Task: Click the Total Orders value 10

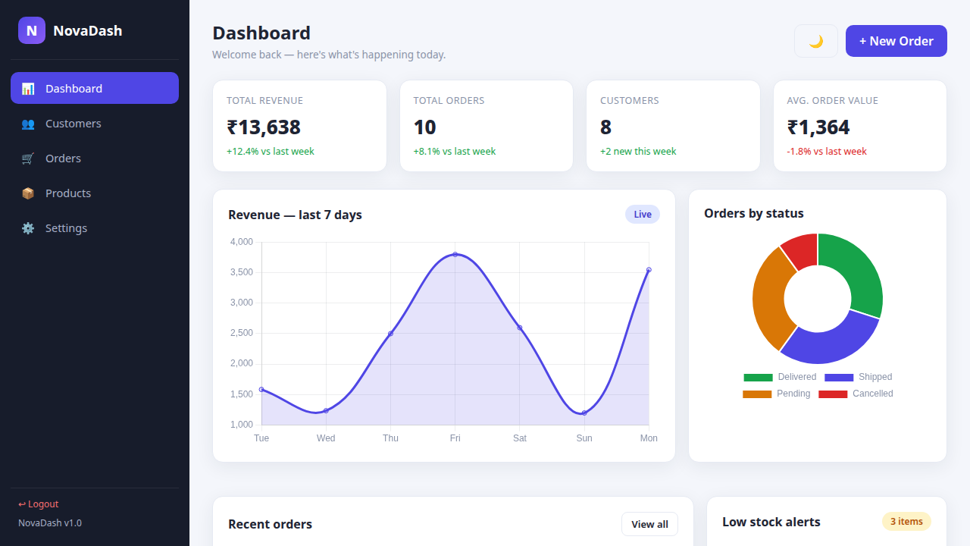Action: [424, 127]
